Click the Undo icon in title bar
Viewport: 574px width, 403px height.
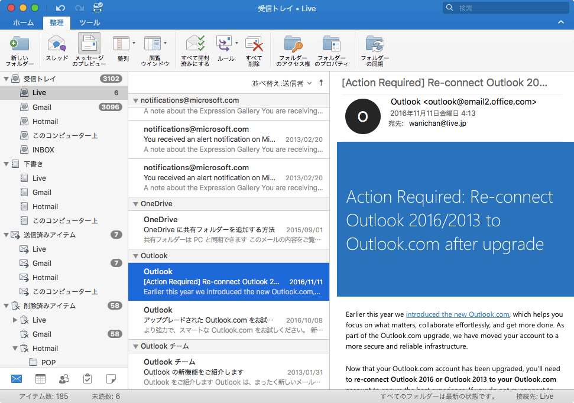point(60,8)
